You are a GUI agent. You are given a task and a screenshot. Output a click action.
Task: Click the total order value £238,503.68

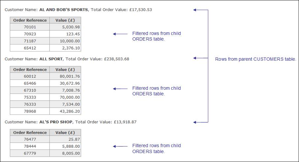click(x=116, y=59)
